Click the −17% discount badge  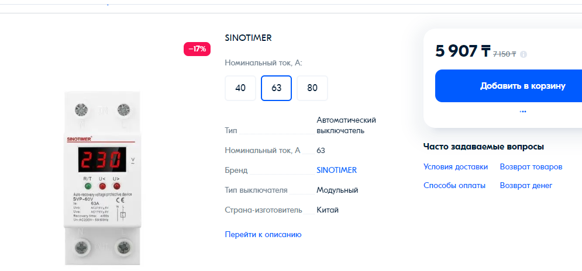(x=197, y=49)
